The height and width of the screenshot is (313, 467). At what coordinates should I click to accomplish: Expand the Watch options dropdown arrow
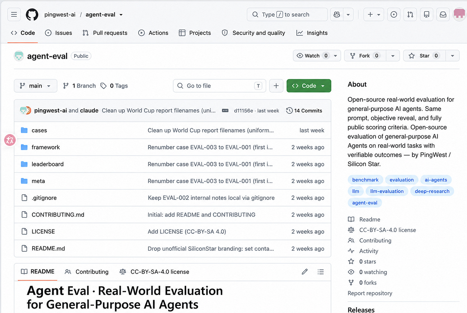pos(335,56)
